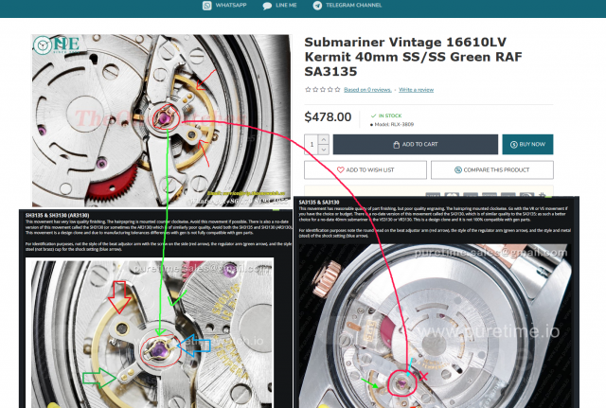Image resolution: width=606 pixels, height=408 pixels.
Task: Decrease the quantity with the down arrow
Action: [x=324, y=150]
